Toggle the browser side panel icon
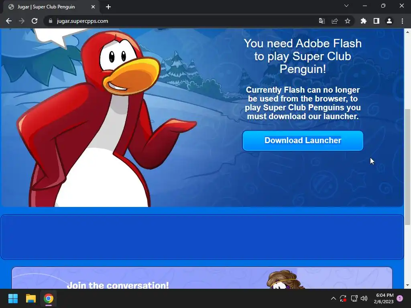 point(376,21)
